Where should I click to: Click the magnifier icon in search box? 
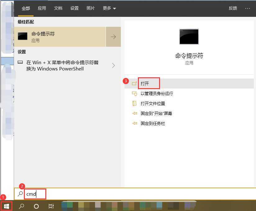pyautogui.click(x=20, y=194)
